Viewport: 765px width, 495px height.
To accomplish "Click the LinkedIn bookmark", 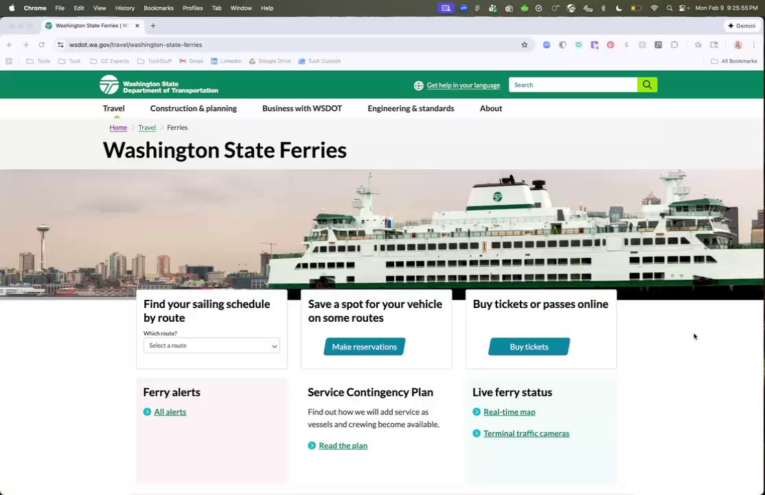I will click(x=226, y=61).
